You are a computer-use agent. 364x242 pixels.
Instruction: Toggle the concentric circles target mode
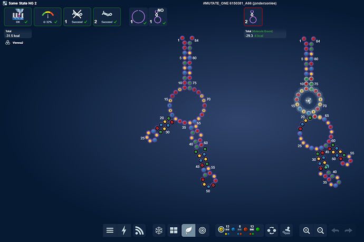click(x=203, y=230)
